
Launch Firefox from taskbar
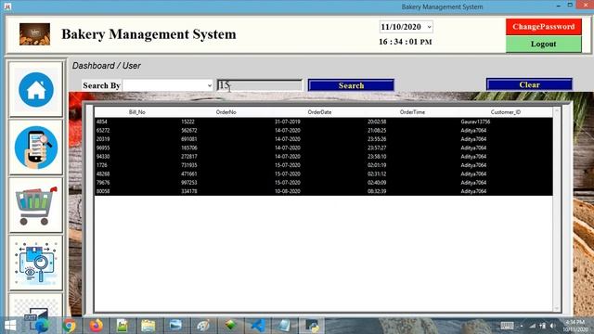(97, 326)
